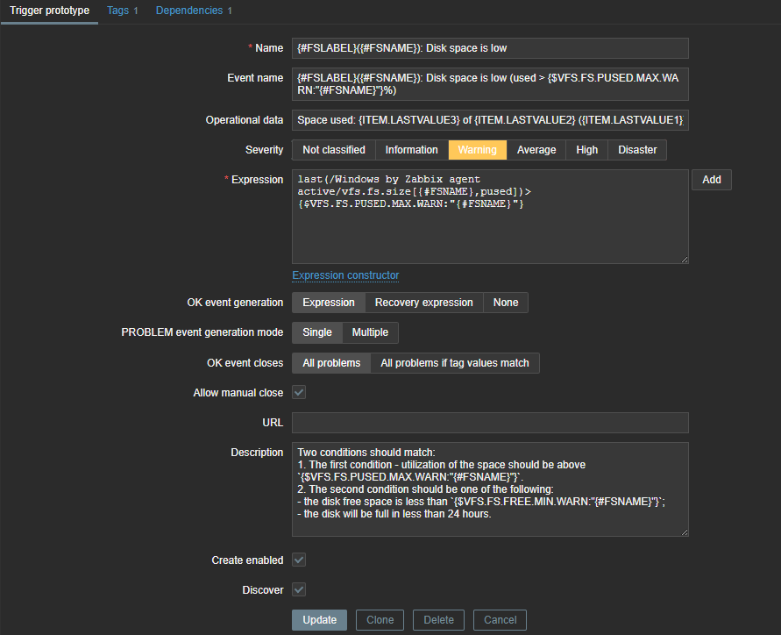Click the Event name text field
The image size is (781, 635).
coord(490,84)
